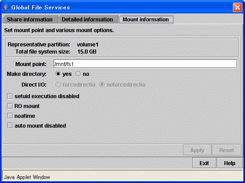Click the 15.0 GB size value
245x183 pixels.
[x=87, y=52]
